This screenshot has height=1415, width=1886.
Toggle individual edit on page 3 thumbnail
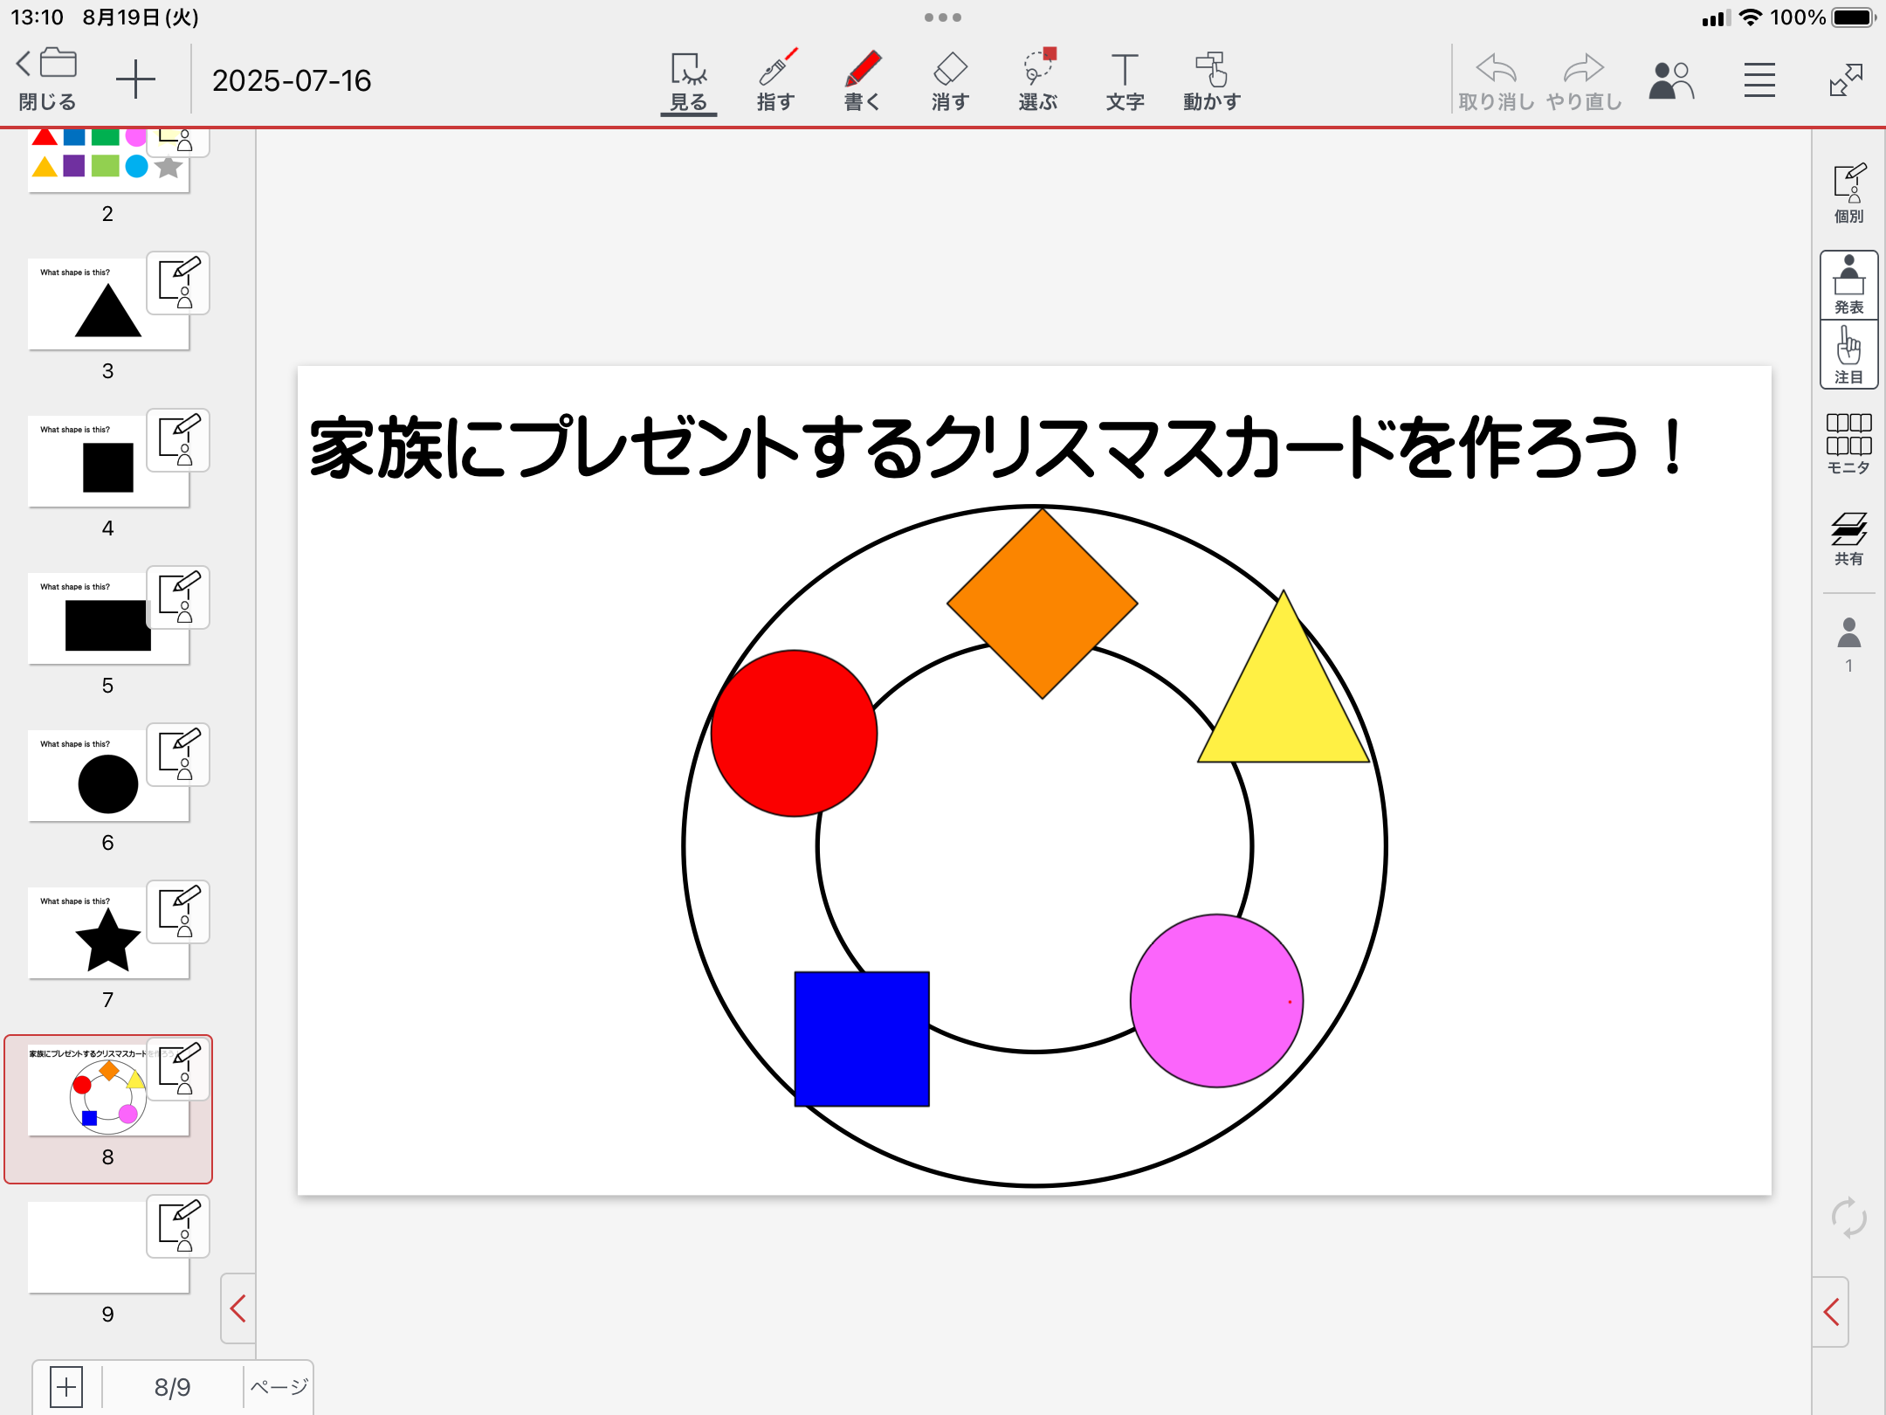point(178,283)
